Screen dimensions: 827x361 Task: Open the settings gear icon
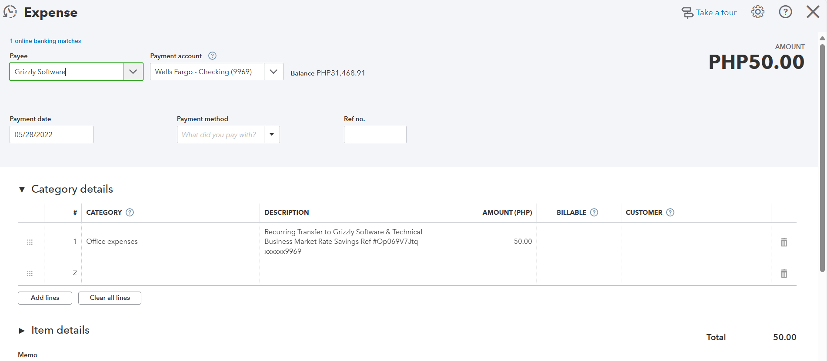(x=757, y=12)
